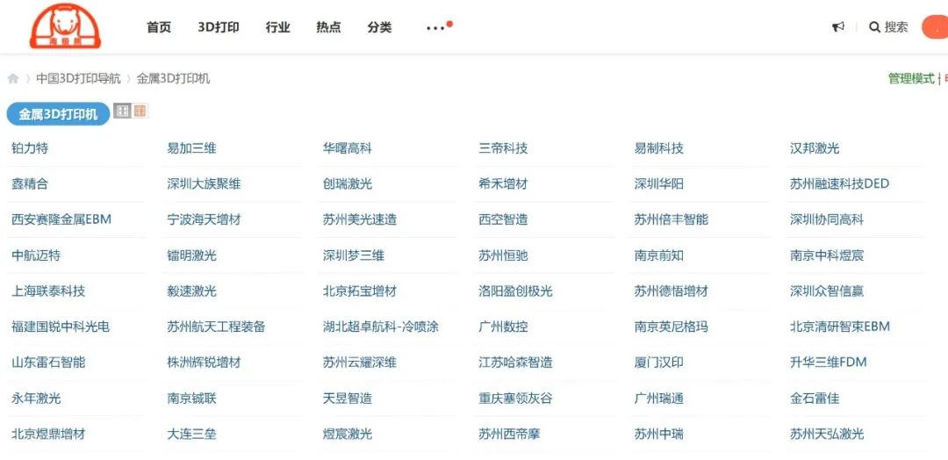948x460 pixels.
Task: Open the 广州数控 company link
Action: [503, 327]
